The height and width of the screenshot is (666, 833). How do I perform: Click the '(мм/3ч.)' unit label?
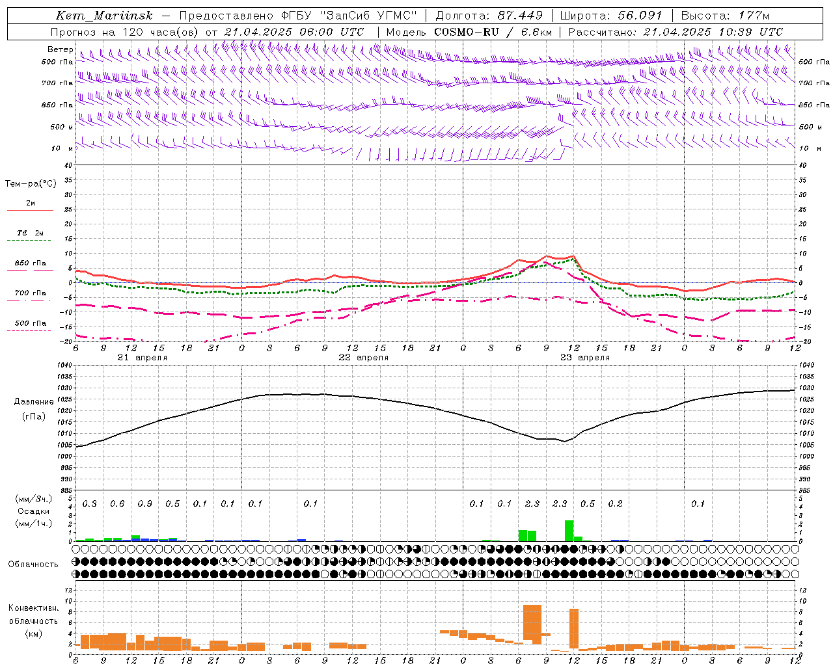coord(33,499)
